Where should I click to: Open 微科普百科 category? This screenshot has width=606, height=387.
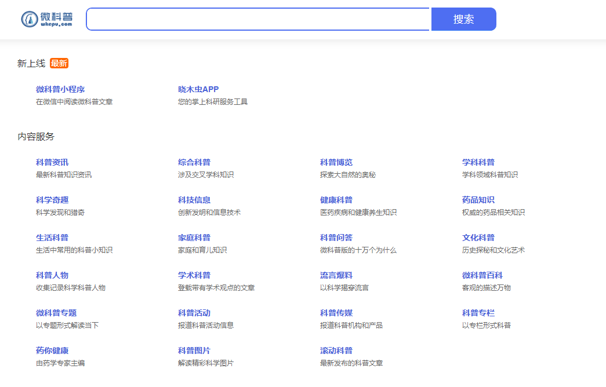click(482, 275)
